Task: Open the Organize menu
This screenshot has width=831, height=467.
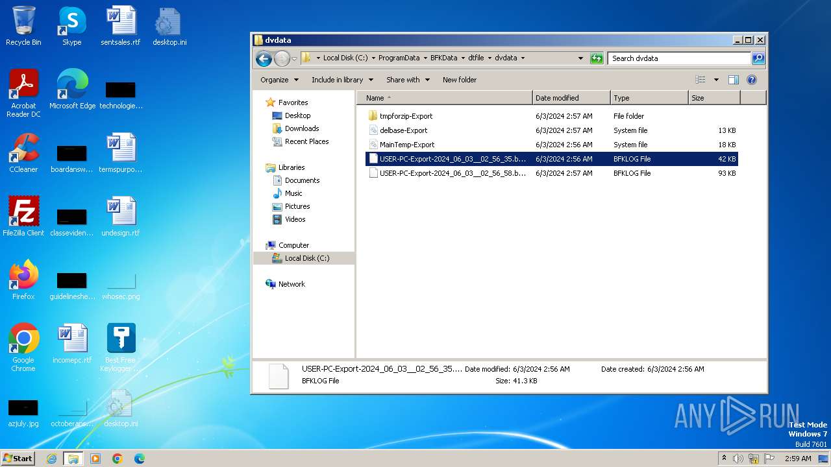Action: 279,80
